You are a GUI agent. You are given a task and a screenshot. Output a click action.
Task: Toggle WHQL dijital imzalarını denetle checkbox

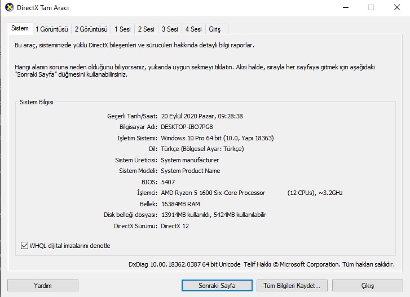coord(24,246)
